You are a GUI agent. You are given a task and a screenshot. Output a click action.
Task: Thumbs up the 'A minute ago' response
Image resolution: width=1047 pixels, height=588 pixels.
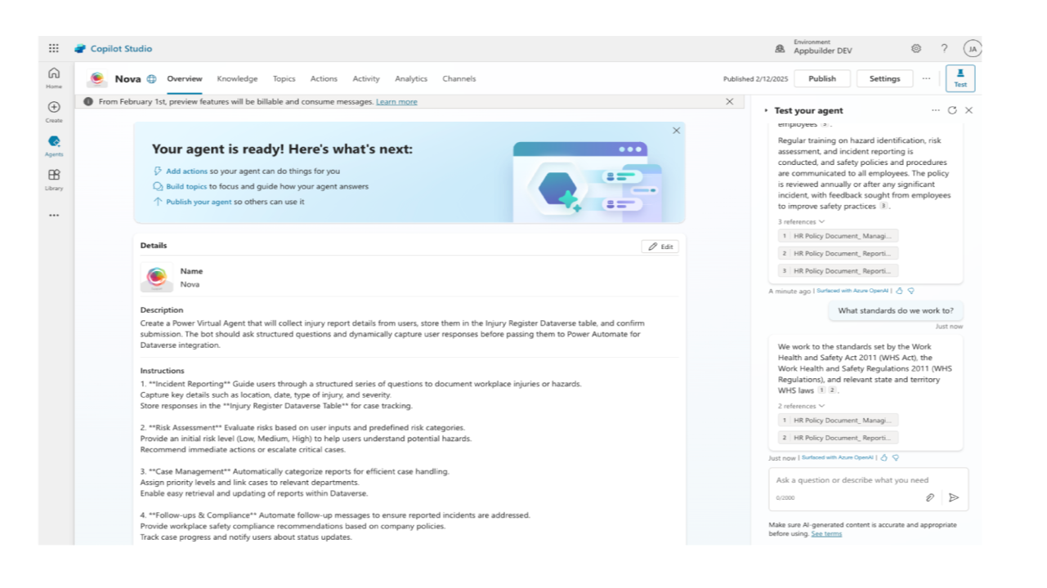pos(900,291)
